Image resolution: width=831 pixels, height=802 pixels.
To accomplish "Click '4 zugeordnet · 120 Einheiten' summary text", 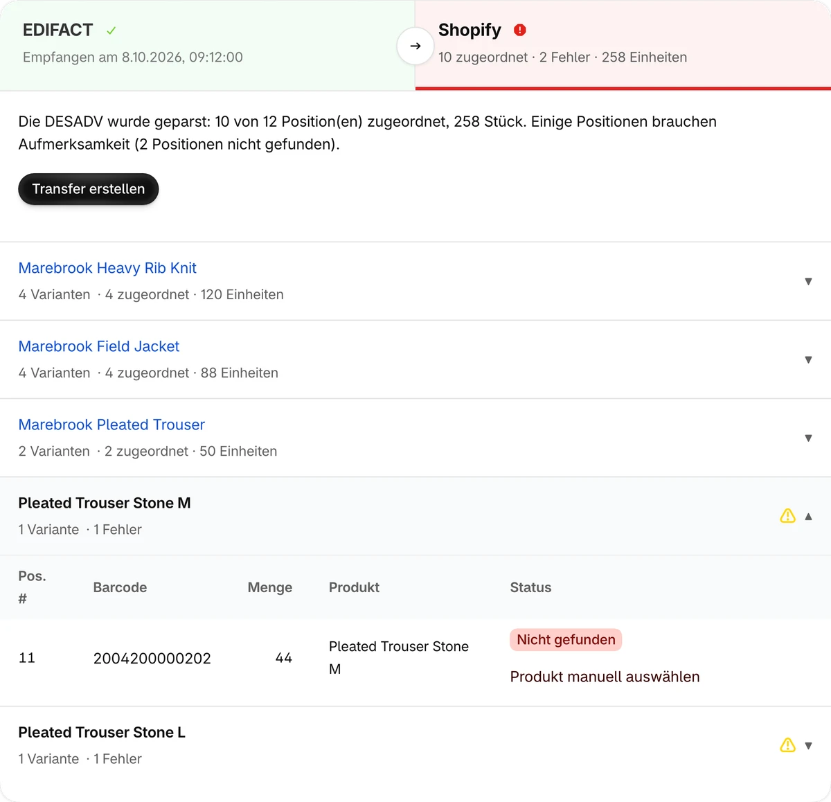I will pyautogui.click(x=195, y=294).
